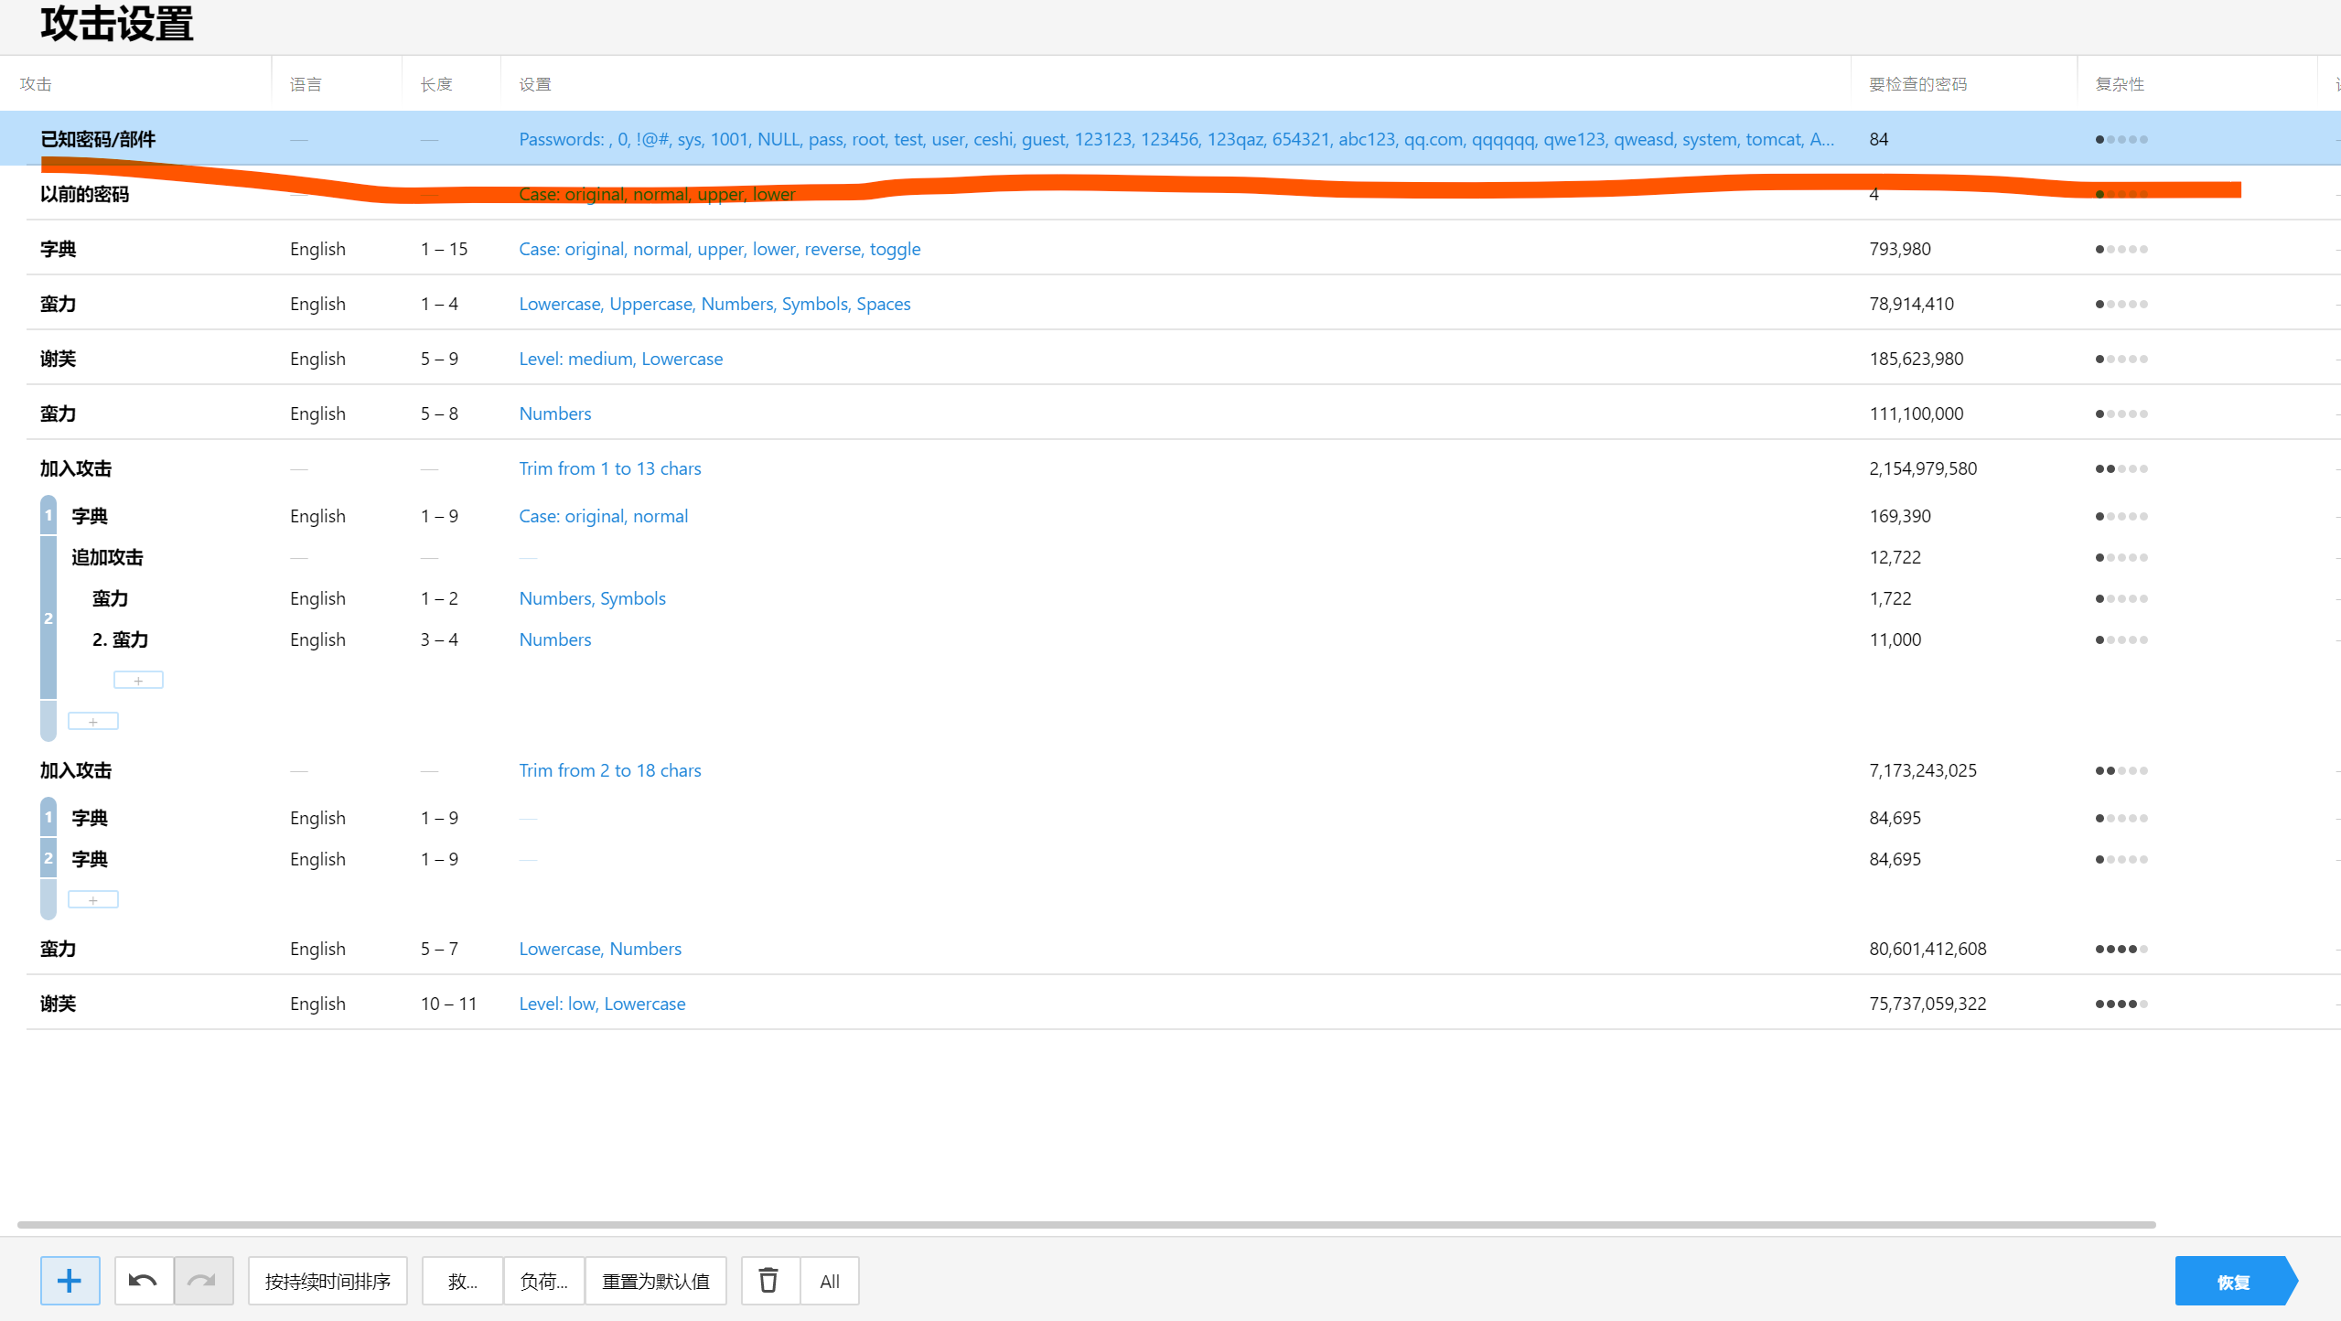Click 按持续时间排序 sort button
Viewport: 2341px width, 1321px height.
(328, 1281)
